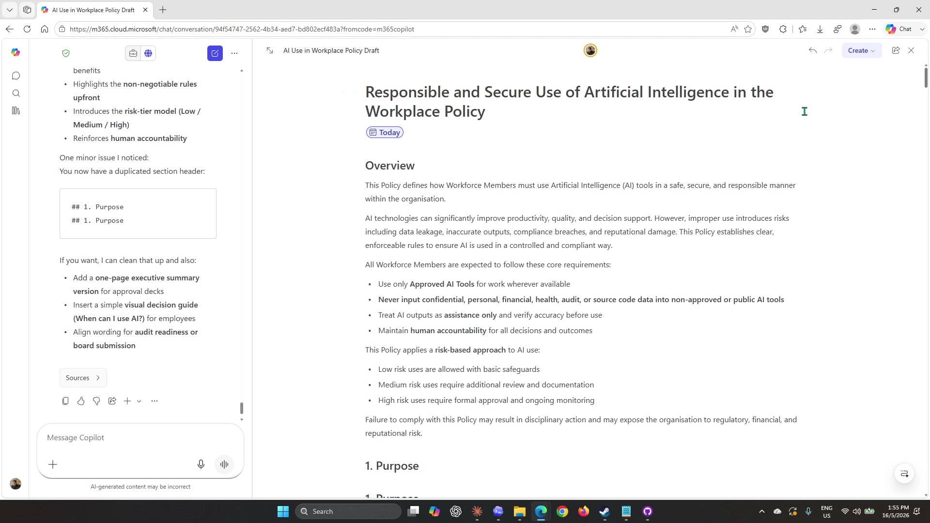Click the green protection shield icon
The width and height of the screenshot is (930, 523).
(66, 53)
